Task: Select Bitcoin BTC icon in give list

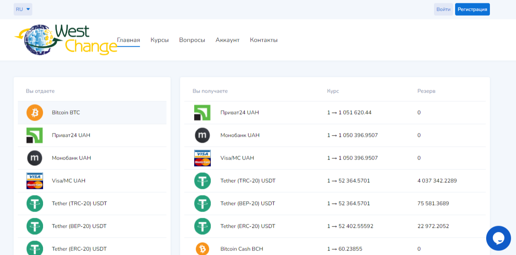Action: [x=35, y=112]
